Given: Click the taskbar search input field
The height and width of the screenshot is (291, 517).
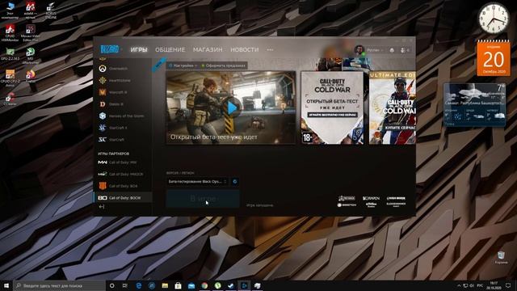Looking at the screenshot, I should pyautogui.click(x=60, y=285).
